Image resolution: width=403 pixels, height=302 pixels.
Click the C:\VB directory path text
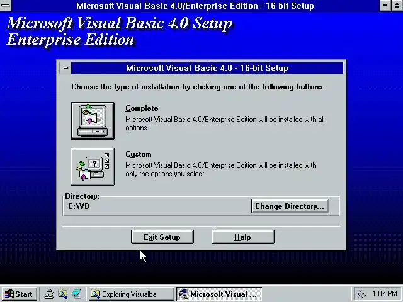coord(79,206)
